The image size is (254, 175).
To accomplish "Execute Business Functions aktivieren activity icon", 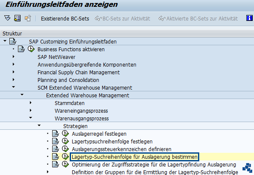I will (x=31, y=49).
